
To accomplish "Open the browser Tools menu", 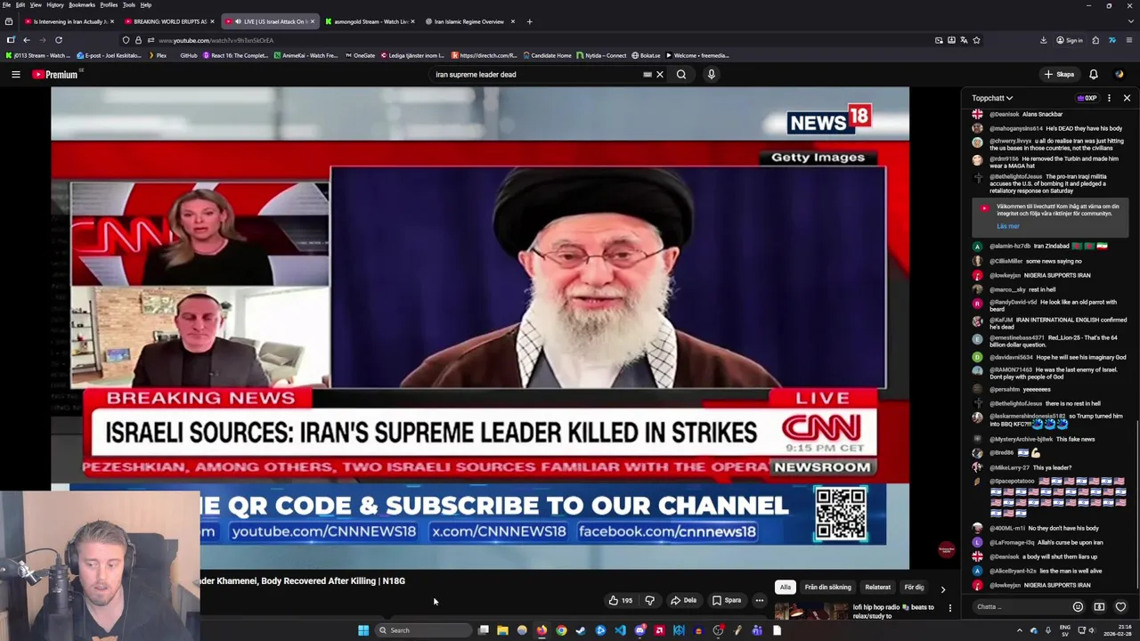I will click(x=129, y=4).
